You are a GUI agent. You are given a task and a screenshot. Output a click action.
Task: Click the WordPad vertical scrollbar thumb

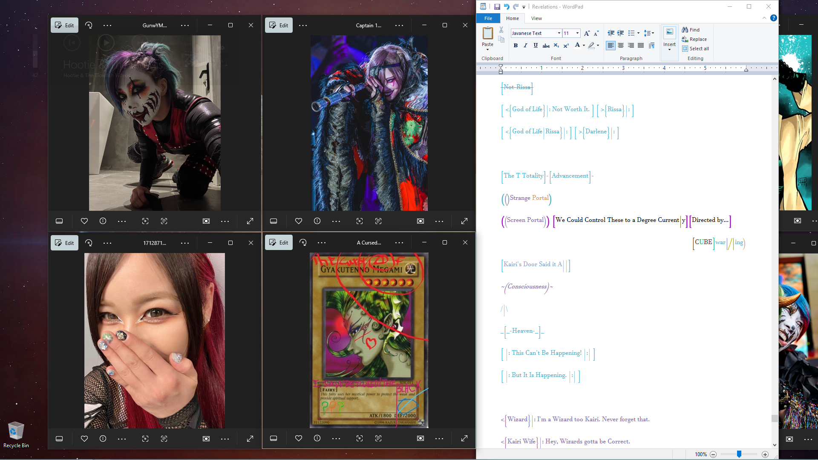[x=775, y=418]
